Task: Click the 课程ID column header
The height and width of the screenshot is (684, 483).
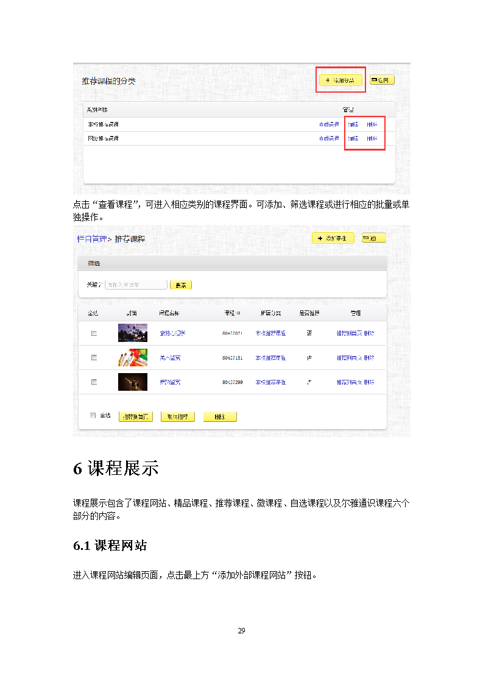Action: [x=232, y=313]
